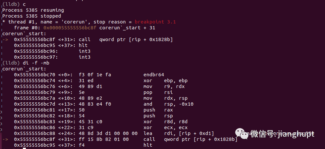325x149 pixels.
Task: Click the second 'corerun`_start:' header label
Action: (x=24, y=69)
